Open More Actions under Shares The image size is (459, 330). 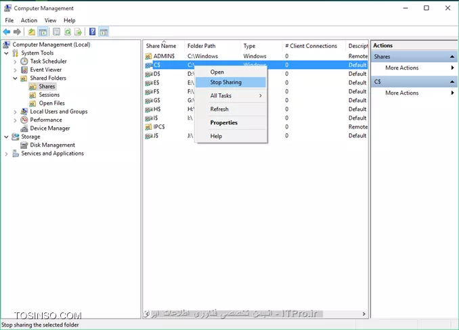(414, 68)
